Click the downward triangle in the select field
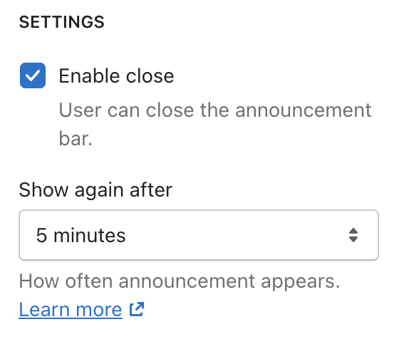This screenshot has width=399, height=339. (x=353, y=239)
